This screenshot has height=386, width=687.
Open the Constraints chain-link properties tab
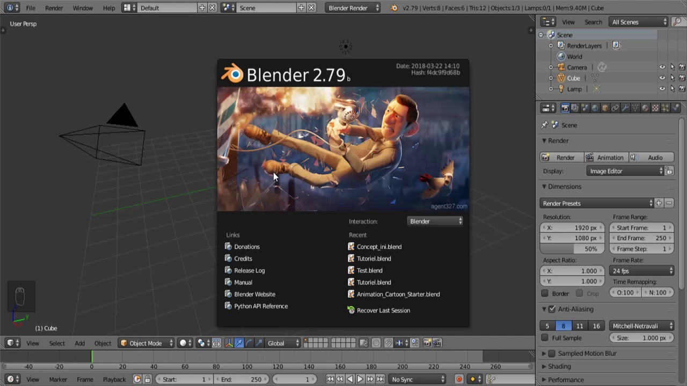point(615,108)
